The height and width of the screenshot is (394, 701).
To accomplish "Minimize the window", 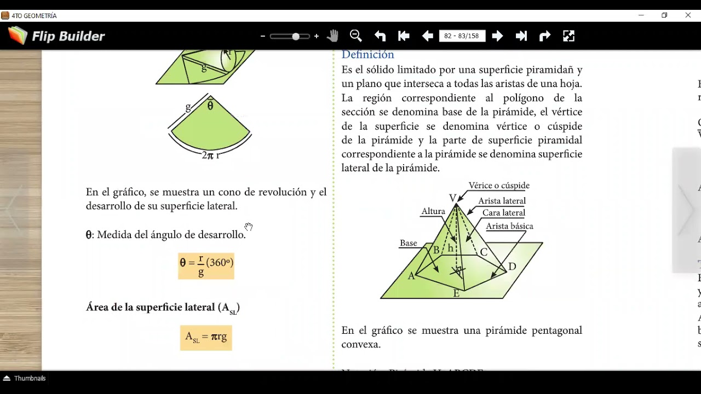I will [x=641, y=15].
